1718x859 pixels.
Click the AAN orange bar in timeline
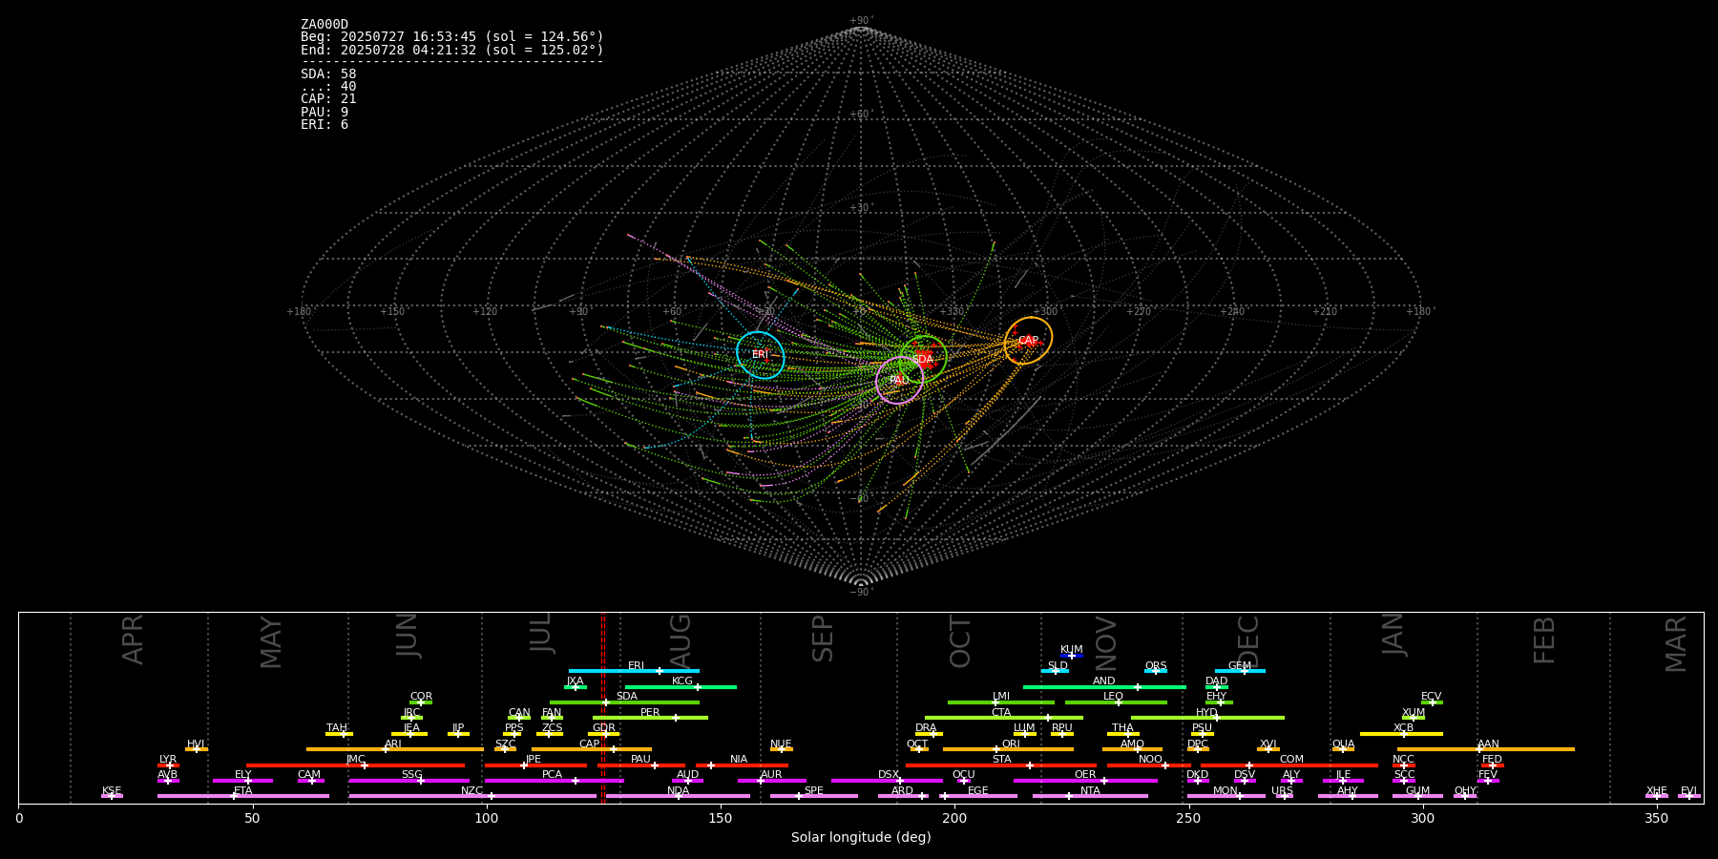coord(1486,749)
